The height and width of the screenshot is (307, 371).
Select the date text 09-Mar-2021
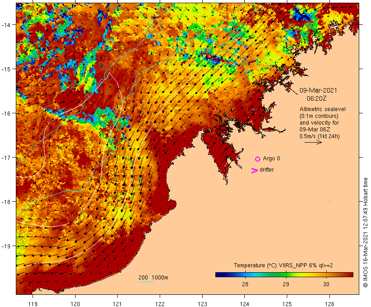[x=318, y=90]
